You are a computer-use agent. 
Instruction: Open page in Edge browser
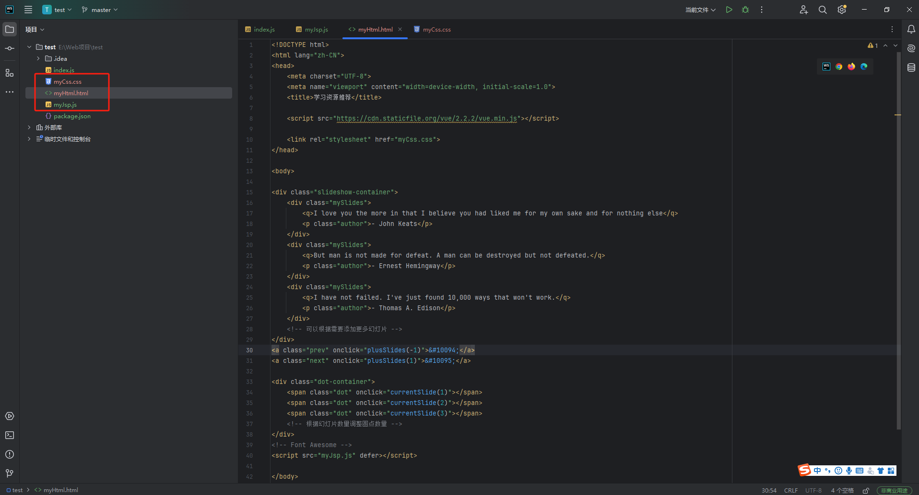864,67
